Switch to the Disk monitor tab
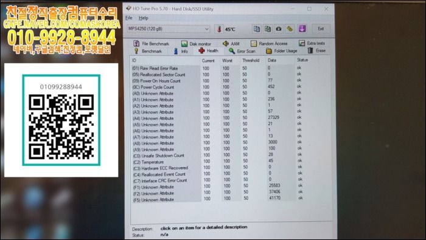Screen dimensions: 426x240 pos(196,44)
